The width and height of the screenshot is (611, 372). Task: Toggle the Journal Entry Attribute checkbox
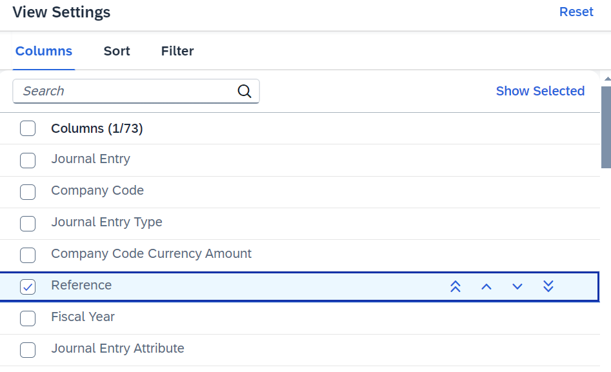(28, 350)
